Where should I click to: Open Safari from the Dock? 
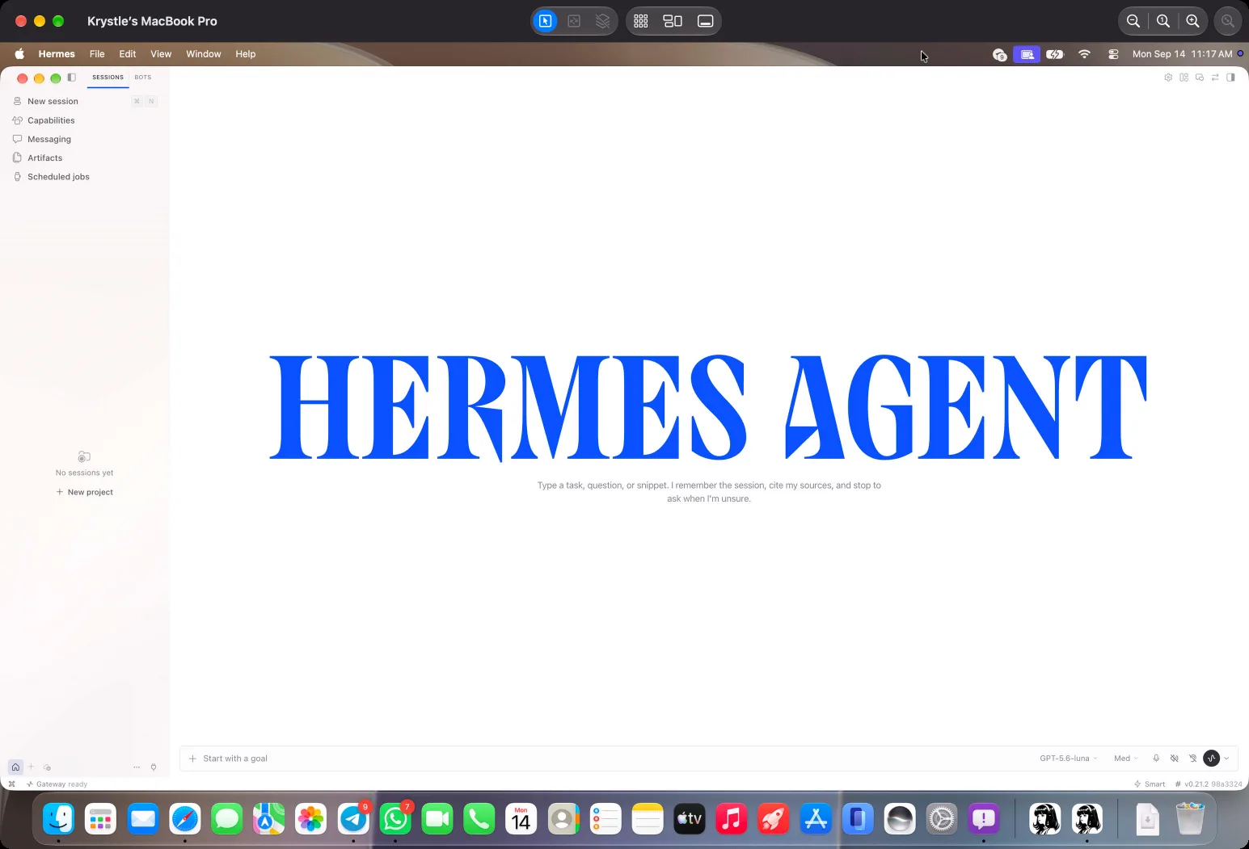185,819
